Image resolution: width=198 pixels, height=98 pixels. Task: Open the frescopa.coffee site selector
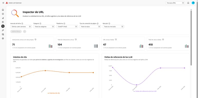(x=175, y=3)
